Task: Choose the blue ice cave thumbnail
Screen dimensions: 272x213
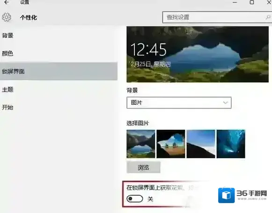Action: [231, 144]
